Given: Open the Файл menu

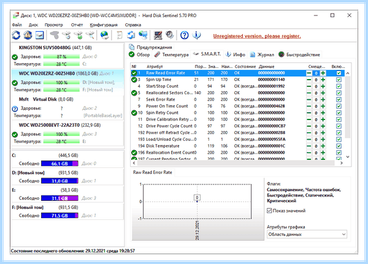Looking at the screenshot, I should coord(17,25).
